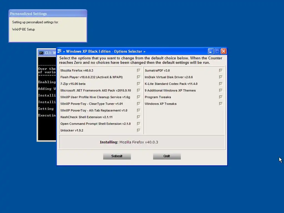The image size is (284, 213).
Task: Click 'WinXP PowerToy - ClearType Tuner v1.01' label
Action: click(92, 104)
